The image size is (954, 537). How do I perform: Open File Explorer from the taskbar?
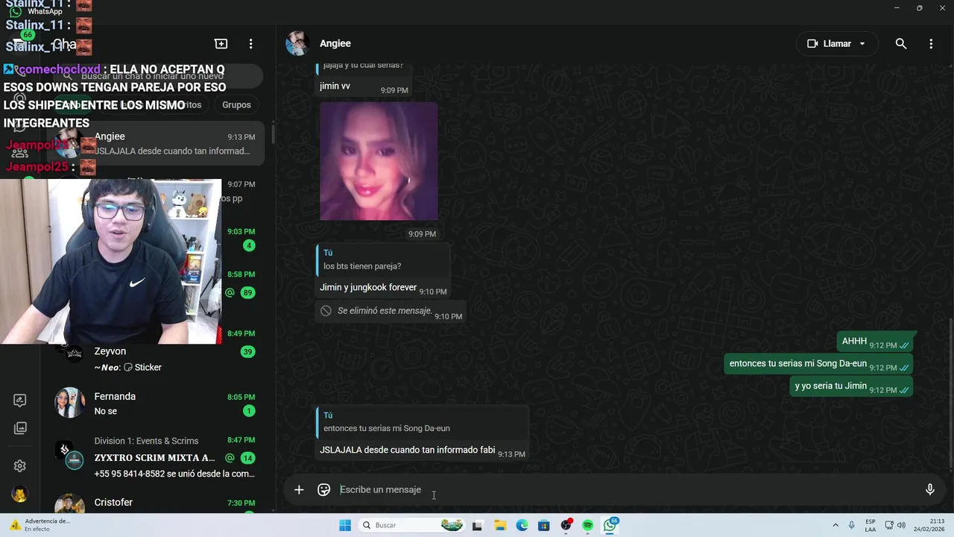click(x=500, y=525)
